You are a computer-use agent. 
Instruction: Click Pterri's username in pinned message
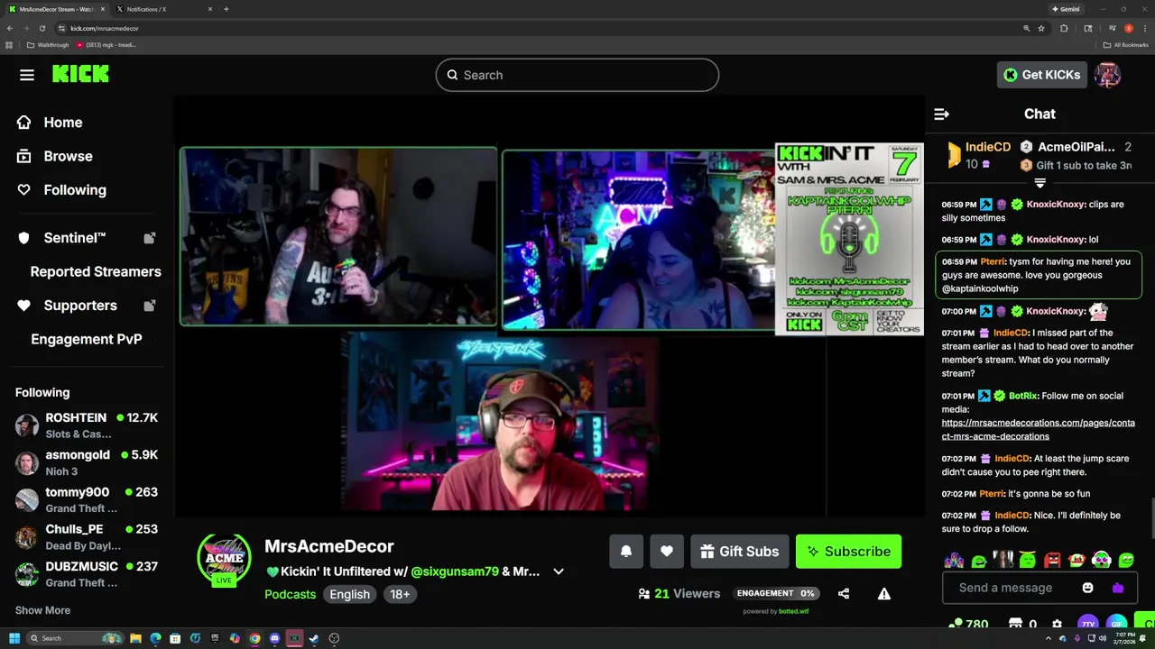coord(993,261)
